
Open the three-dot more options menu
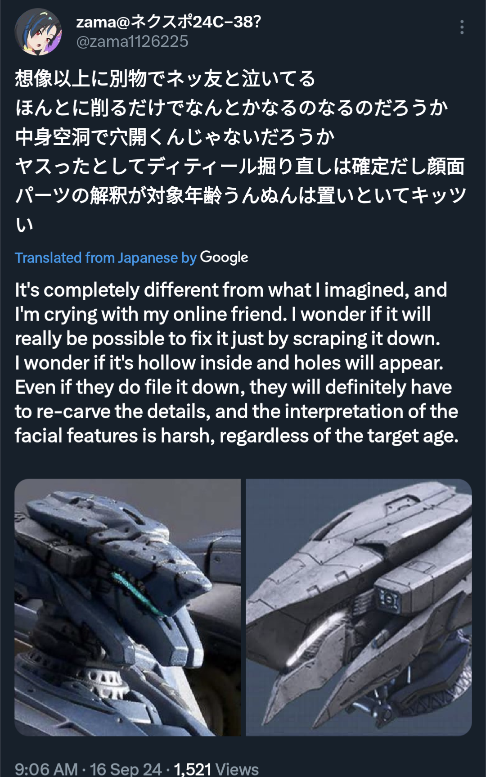click(462, 27)
